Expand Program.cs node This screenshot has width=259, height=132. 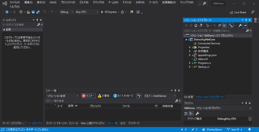[190, 63]
